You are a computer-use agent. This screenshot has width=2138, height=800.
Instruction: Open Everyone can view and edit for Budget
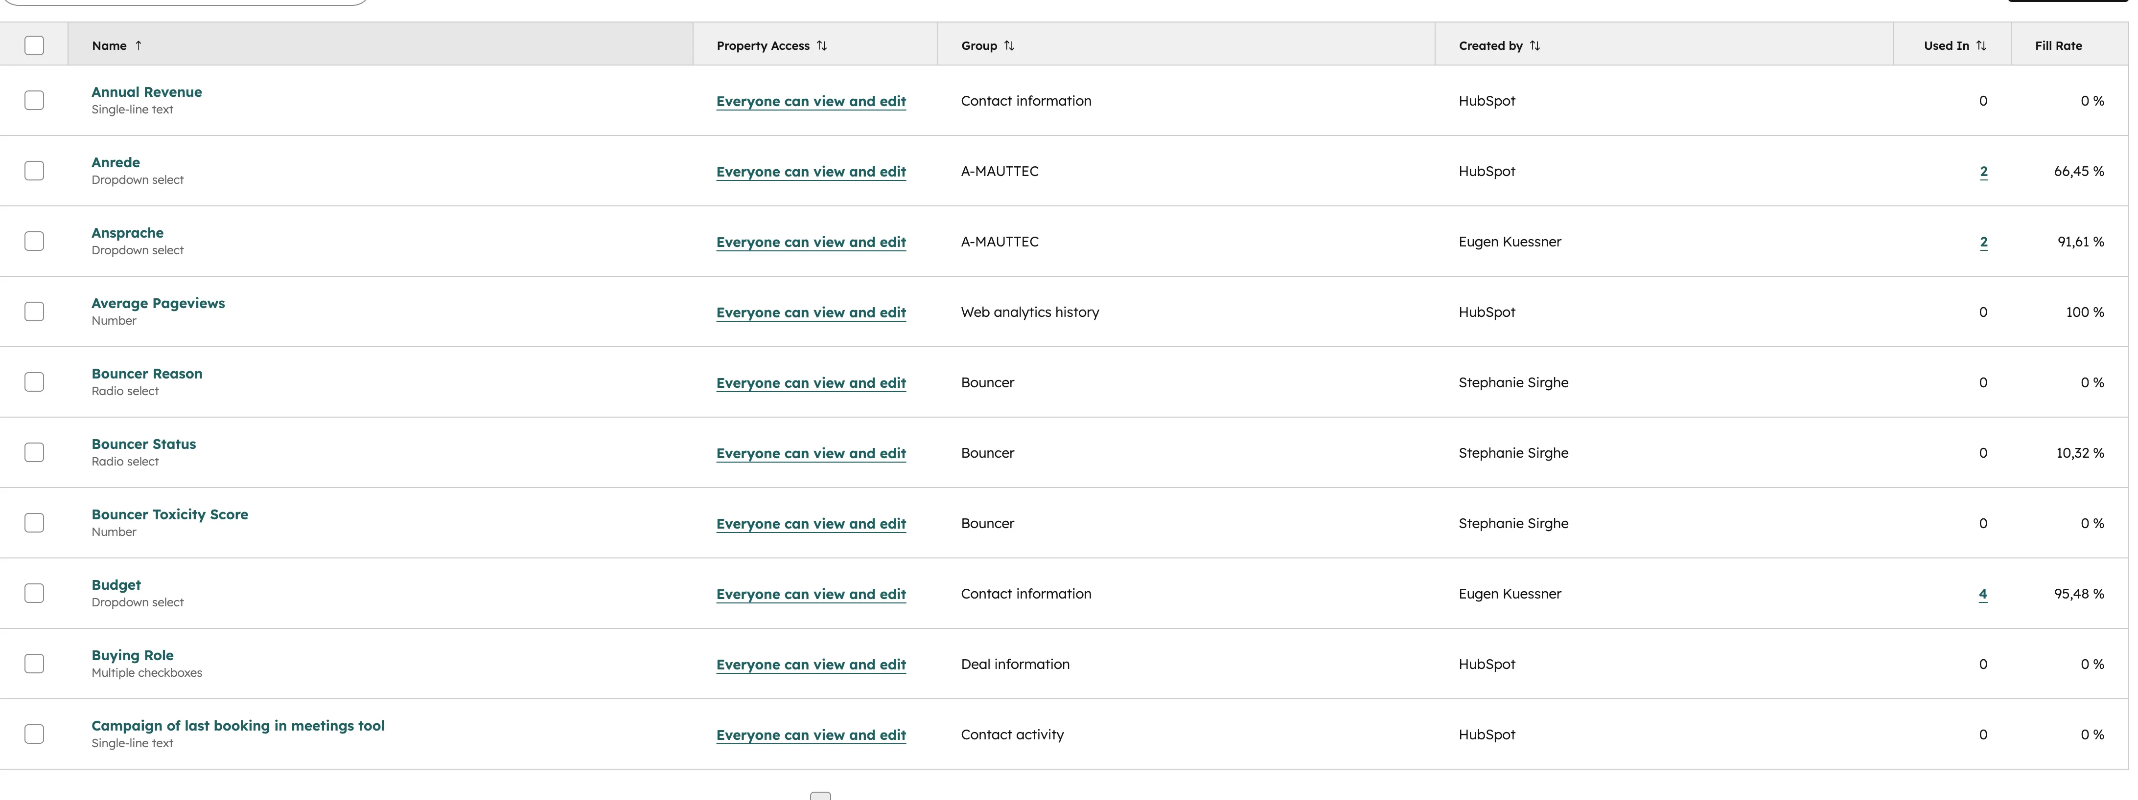click(x=811, y=594)
